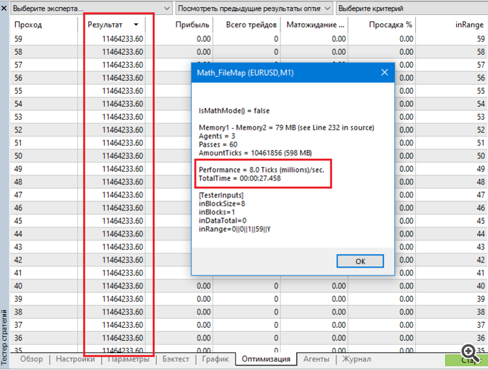Image resolution: width=488 pixels, height=370 pixels.
Task: Sort by Всего трейдов column header
Action: (251, 25)
